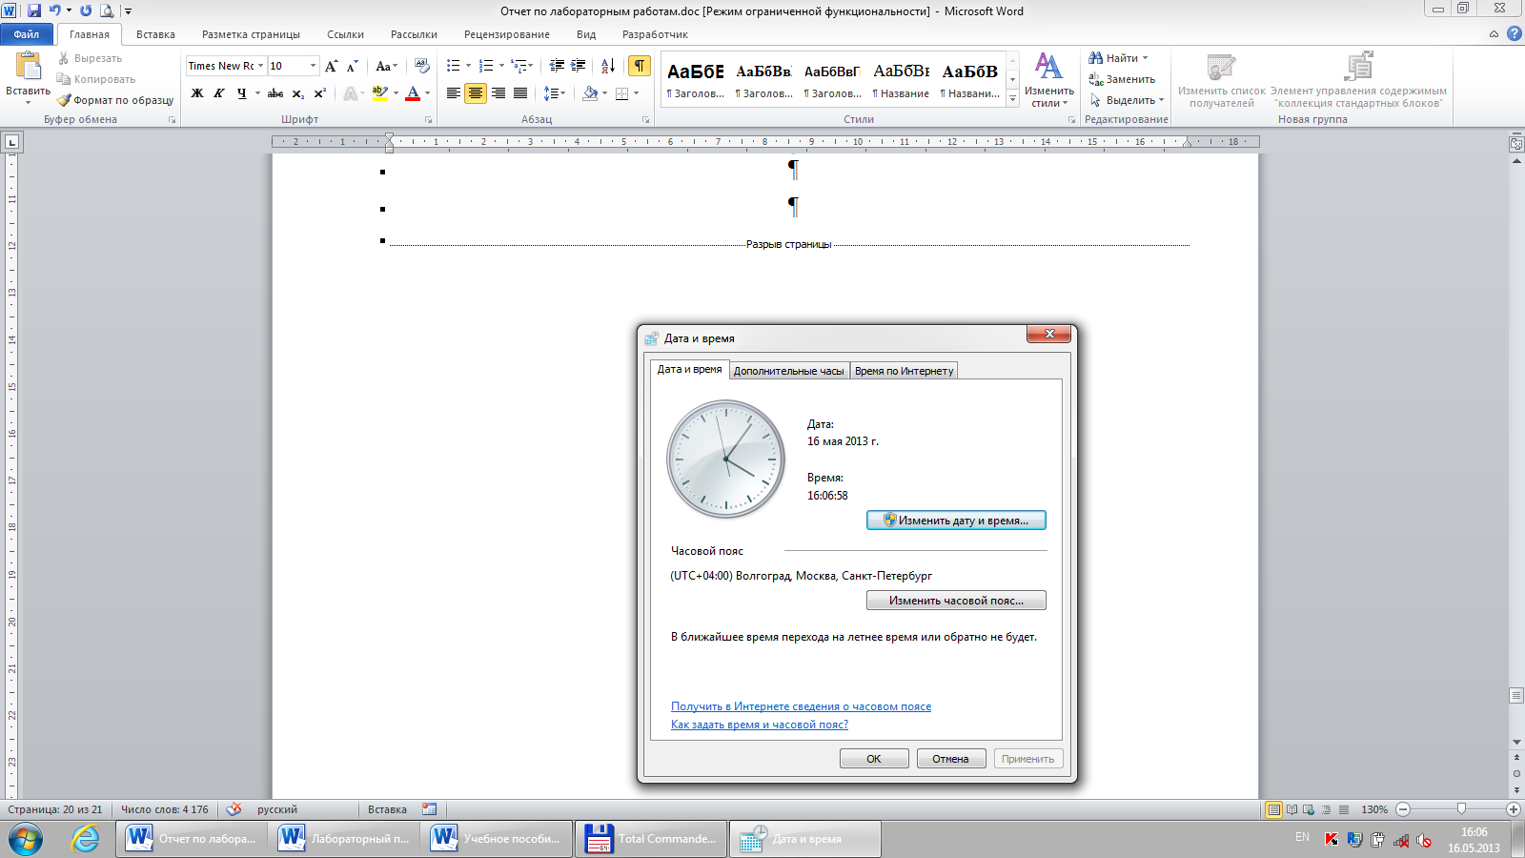Click zoom in plus button
Image resolution: width=1525 pixels, height=858 pixels.
[x=1513, y=809]
